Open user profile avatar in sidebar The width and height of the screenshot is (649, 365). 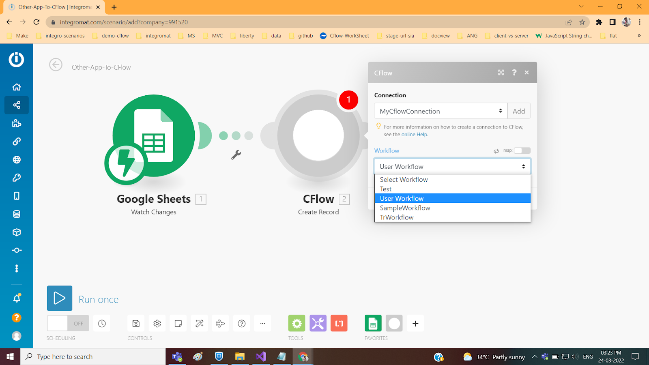pos(17,336)
